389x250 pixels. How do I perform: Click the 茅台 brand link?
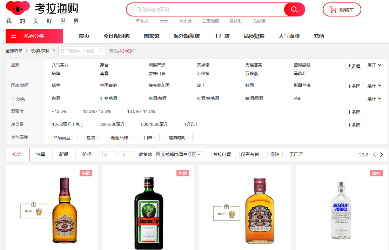tap(104, 65)
